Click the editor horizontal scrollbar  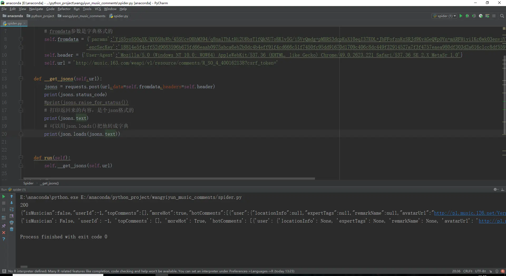169,179
